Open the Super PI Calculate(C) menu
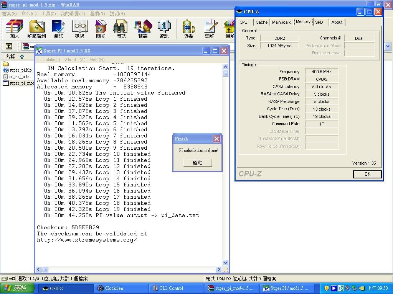 click(49, 60)
